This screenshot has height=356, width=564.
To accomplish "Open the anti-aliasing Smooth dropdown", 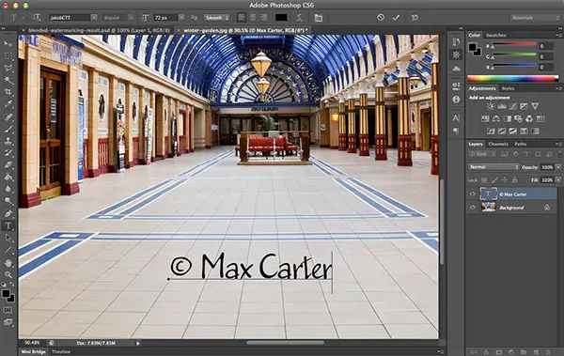I will [216, 17].
